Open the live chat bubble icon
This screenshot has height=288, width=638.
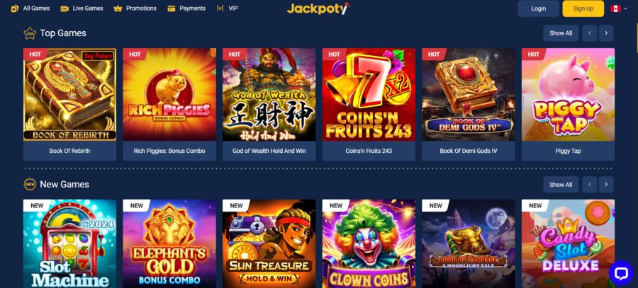621,273
